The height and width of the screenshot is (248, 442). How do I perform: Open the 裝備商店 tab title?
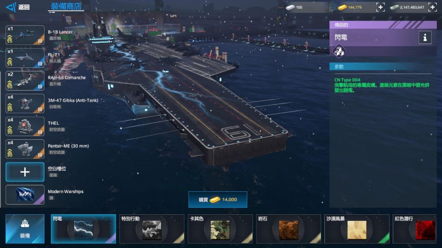click(66, 6)
